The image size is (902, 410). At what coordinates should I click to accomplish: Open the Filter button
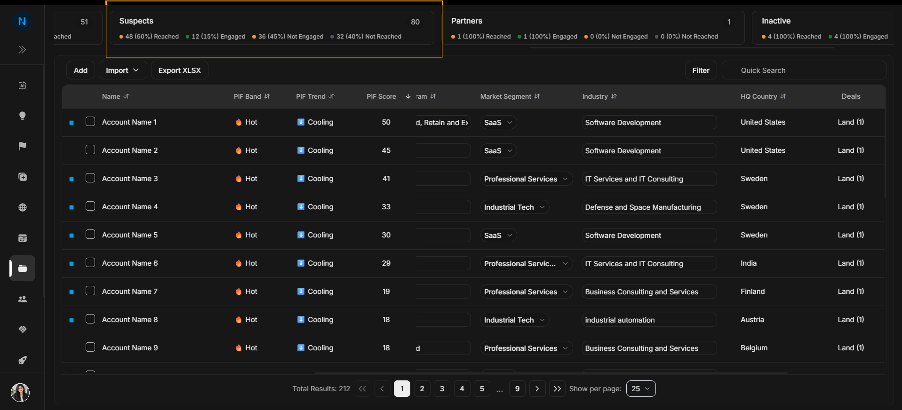(x=701, y=71)
